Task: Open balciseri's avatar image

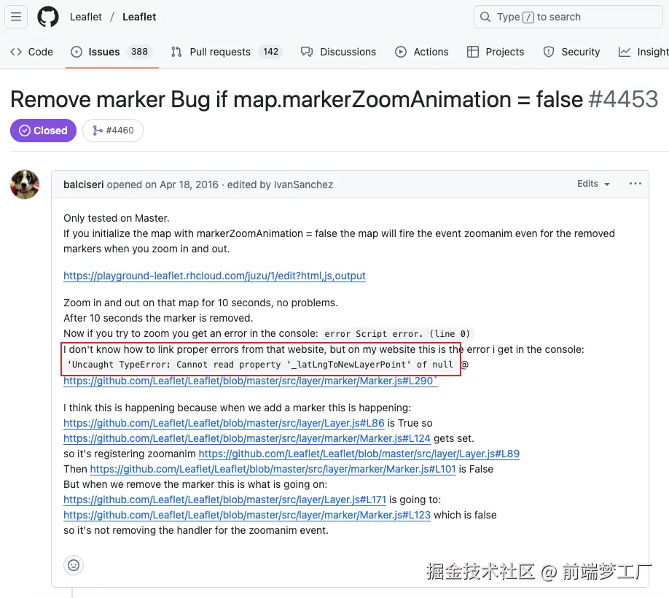Action: [x=25, y=185]
